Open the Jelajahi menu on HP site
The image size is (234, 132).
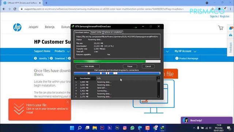click(33, 27)
